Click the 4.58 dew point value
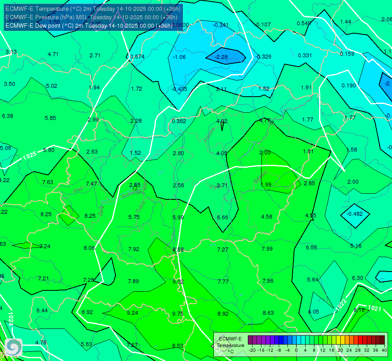The height and width of the screenshot is (361, 392). (267, 217)
